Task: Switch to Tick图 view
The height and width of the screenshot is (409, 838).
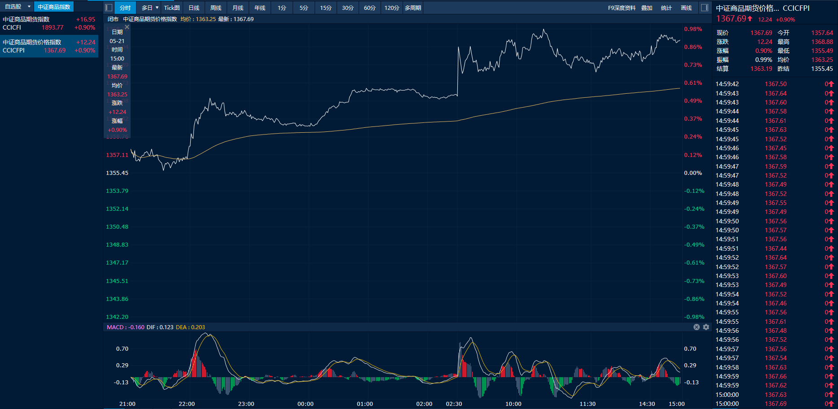Action: (171, 8)
